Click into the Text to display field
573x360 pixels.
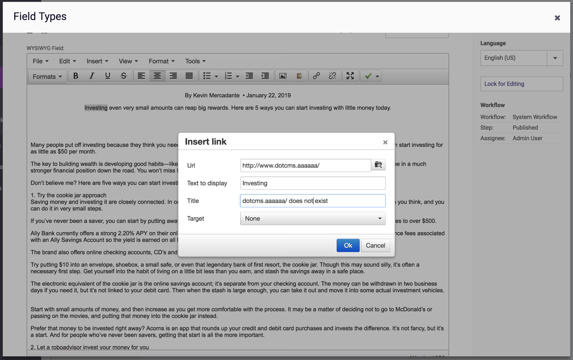tap(312, 183)
